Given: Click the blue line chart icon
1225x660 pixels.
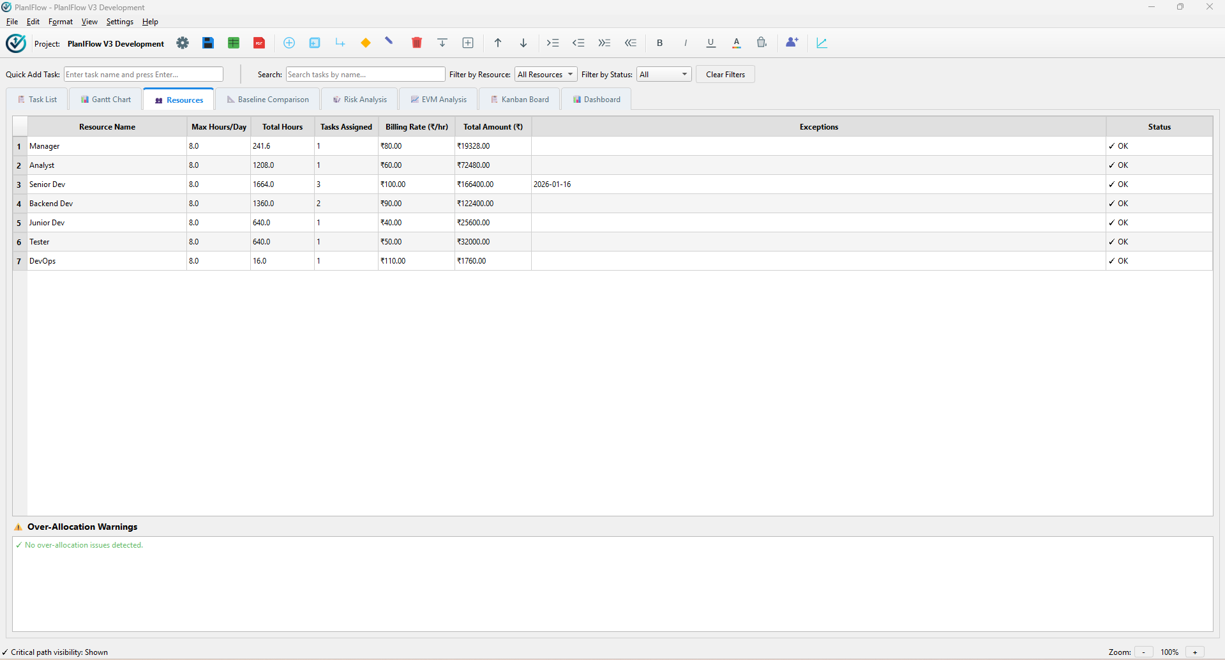Looking at the screenshot, I should tap(822, 43).
